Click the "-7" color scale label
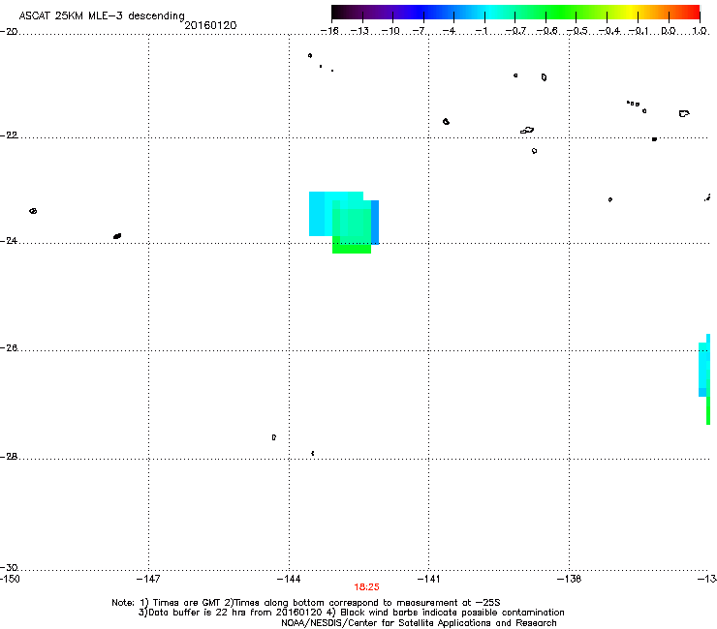 (x=420, y=31)
